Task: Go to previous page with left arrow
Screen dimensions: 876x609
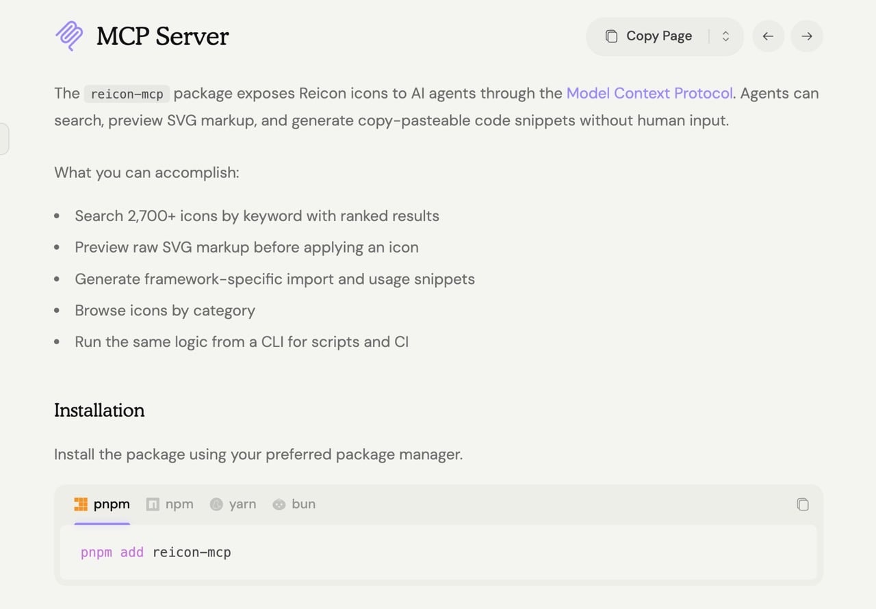Action: pos(768,36)
